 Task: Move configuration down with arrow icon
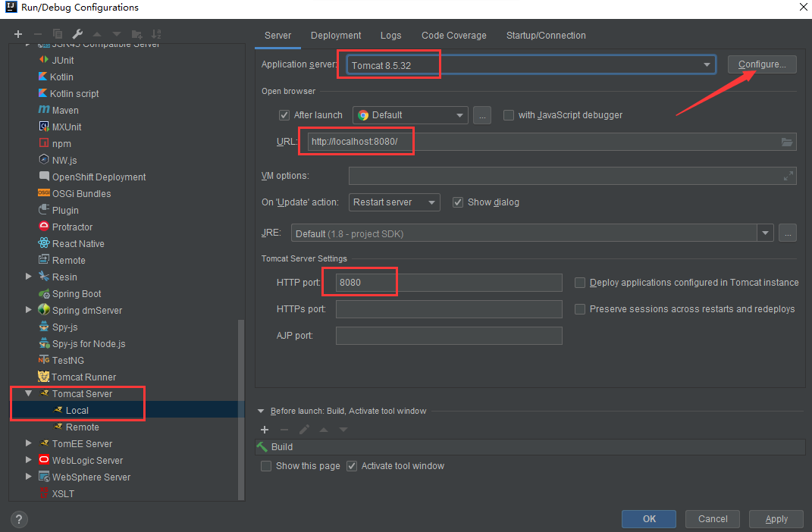pyautogui.click(x=117, y=34)
